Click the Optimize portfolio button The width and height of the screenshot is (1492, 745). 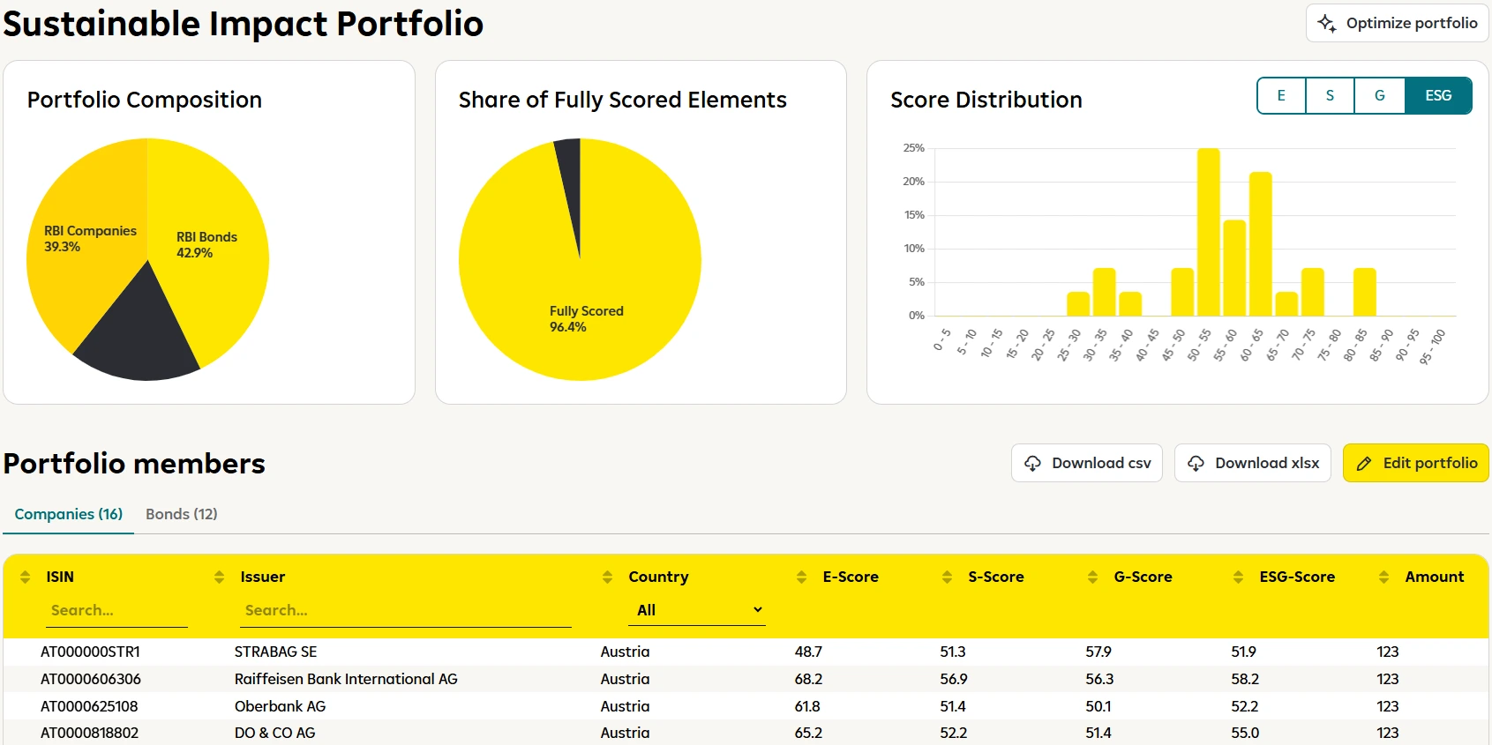click(1397, 23)
